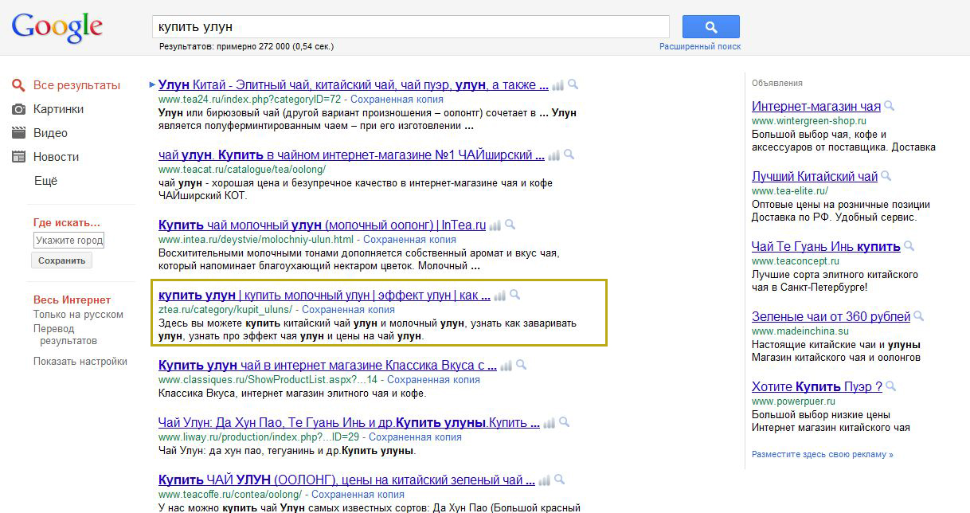Click the film icon next to Видео

pos(19,133)
